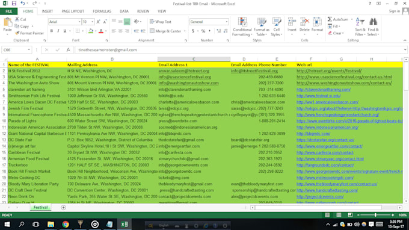
Task: Click the Copy button
Action: (22, 26)
